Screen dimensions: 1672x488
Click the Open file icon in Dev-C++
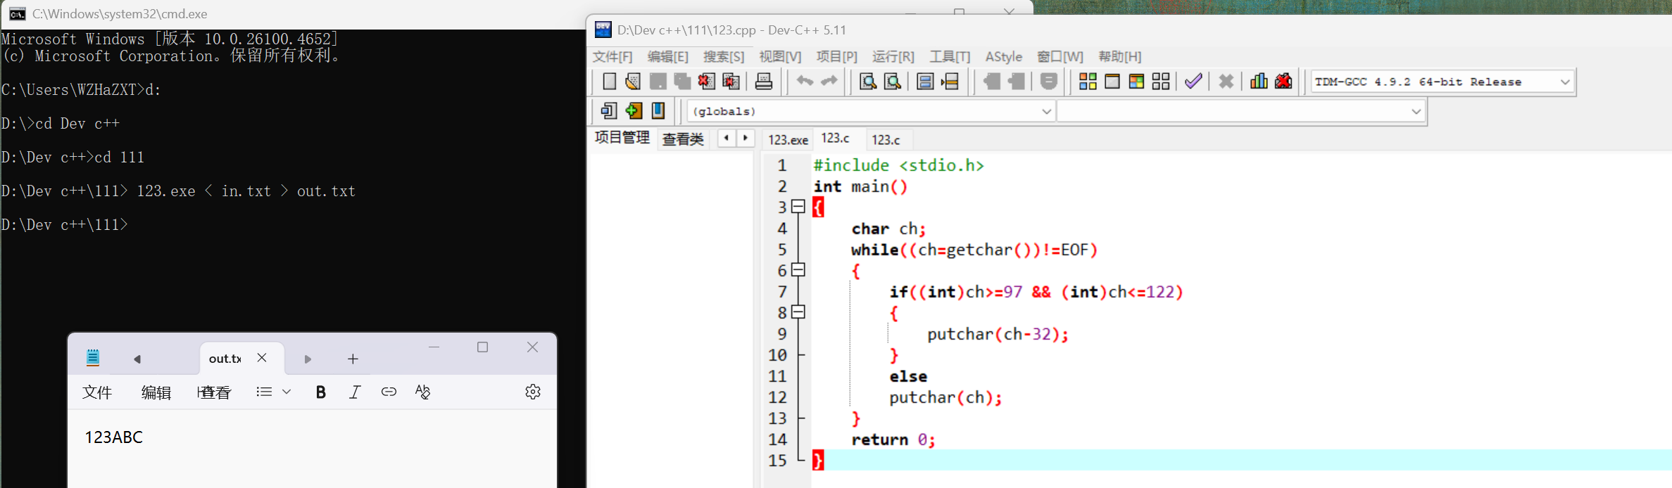click(x=633, y=82)
